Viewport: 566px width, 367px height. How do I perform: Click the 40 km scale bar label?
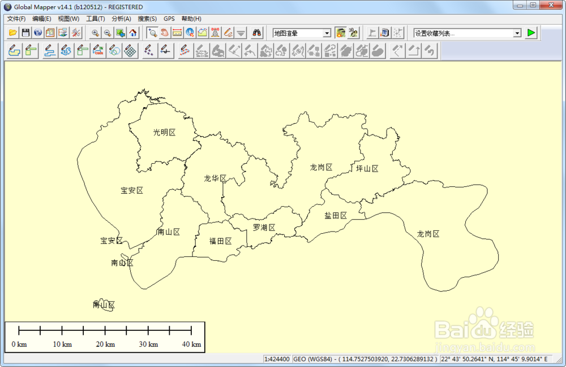pyautogui.click(x=191, y=344)
